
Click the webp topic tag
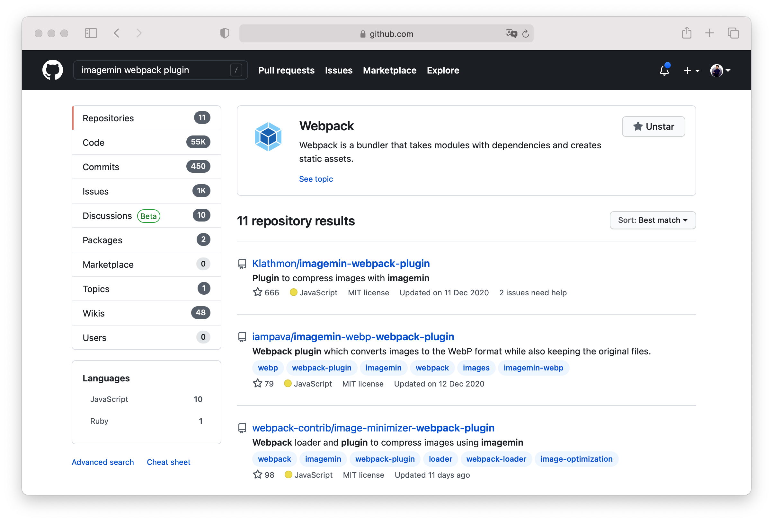(268, 368)
